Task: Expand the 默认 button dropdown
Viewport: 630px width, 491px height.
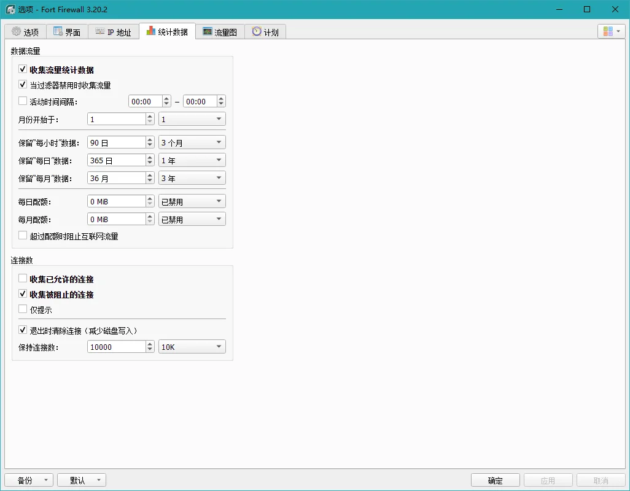Action: coord(99,480)
